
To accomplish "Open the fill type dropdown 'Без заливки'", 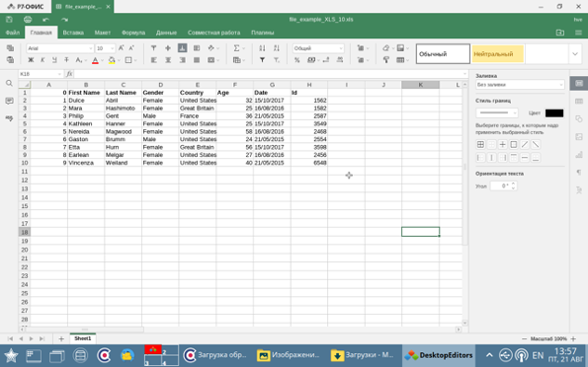I will [x=520, y=85].
